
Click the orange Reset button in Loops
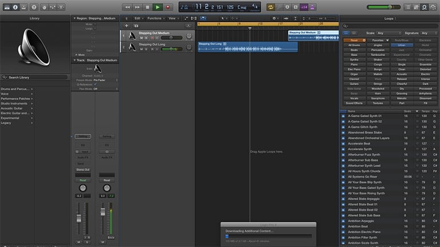(355, 41)
